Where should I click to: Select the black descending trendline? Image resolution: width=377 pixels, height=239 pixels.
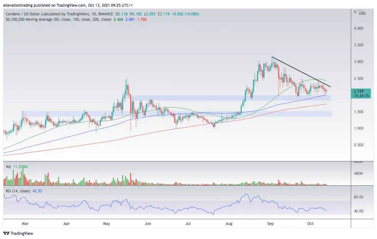(x=301, y=72)
